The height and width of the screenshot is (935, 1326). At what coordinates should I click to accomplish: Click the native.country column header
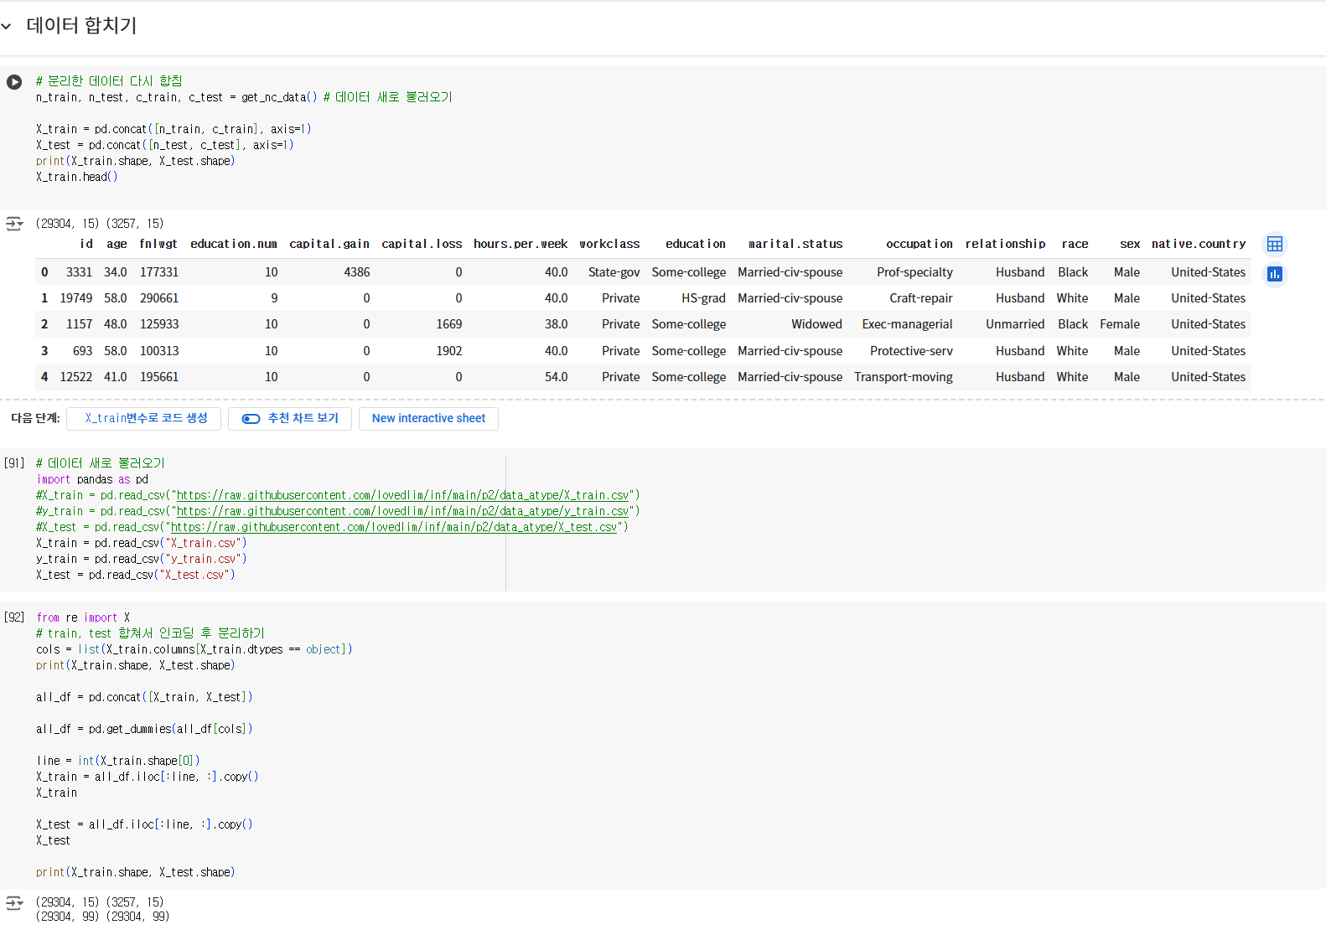tap(1199, 244)
